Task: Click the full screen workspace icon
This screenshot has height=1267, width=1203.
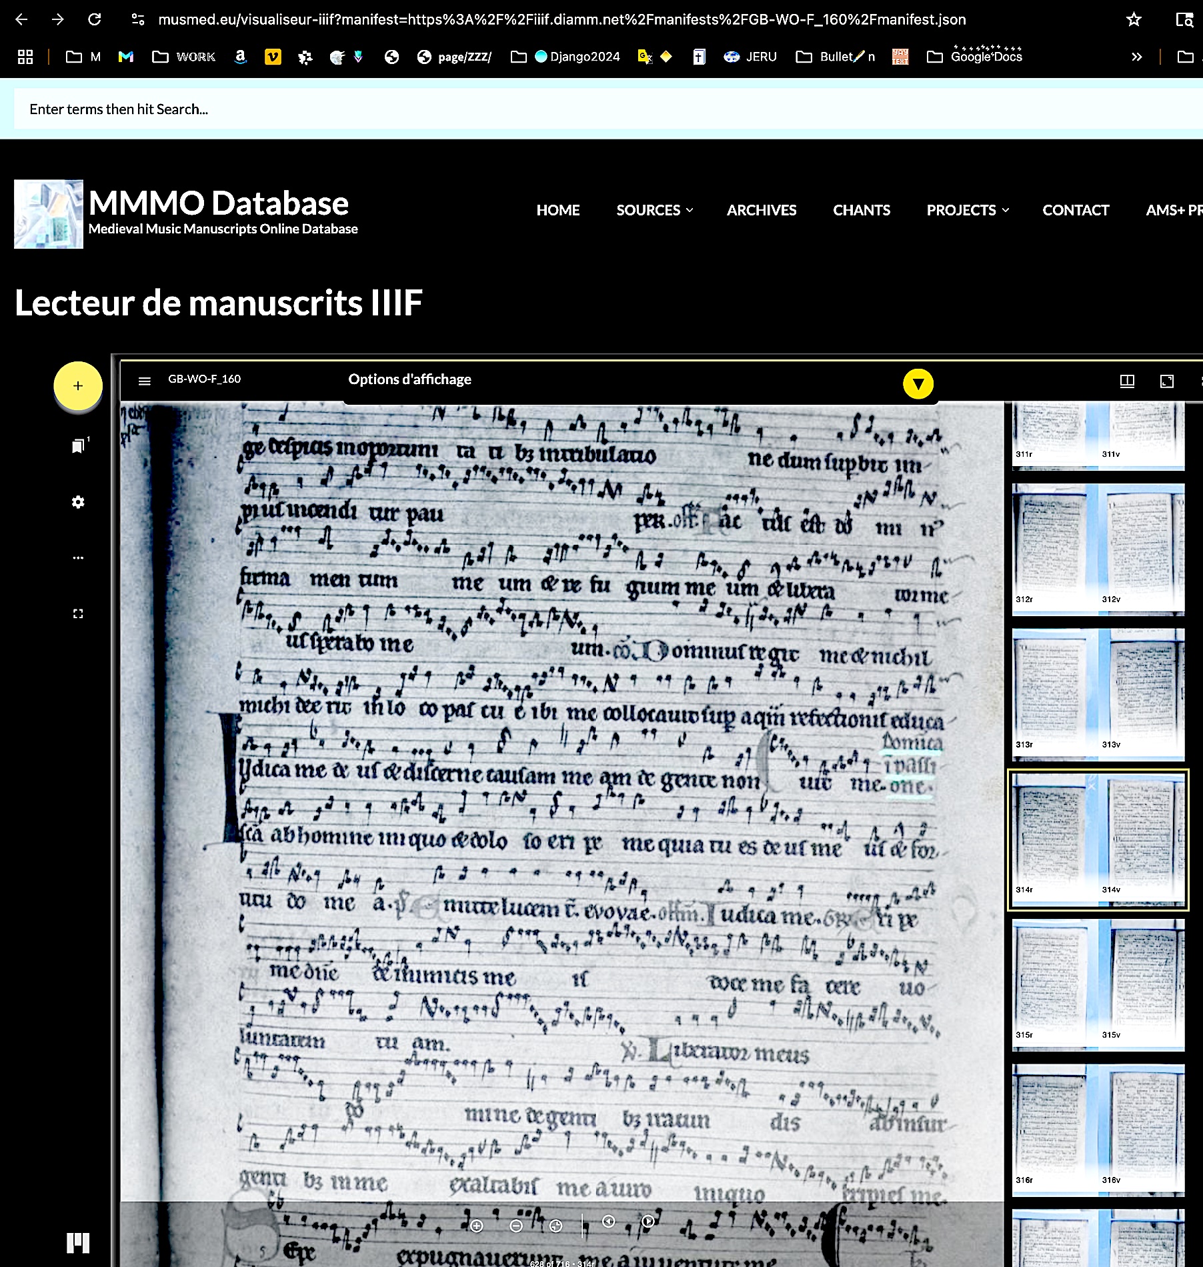Action: click(x=78, y=613)
